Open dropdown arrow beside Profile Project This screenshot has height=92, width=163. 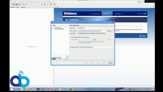click(56, 4)
